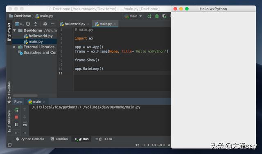
Task: Toggle the 2: Favorites tool window
Action: (9, 92)
